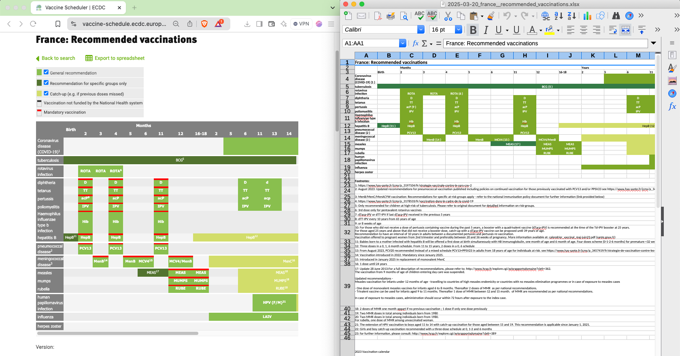Open Gallery icon in spreadsheet sidebar
The width and height of the screenshot is (680, 356).
pyautogui.click(x=672, y=81)
